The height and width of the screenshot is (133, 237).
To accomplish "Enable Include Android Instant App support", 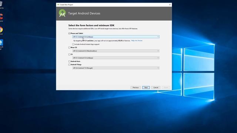I will (73, 44).
